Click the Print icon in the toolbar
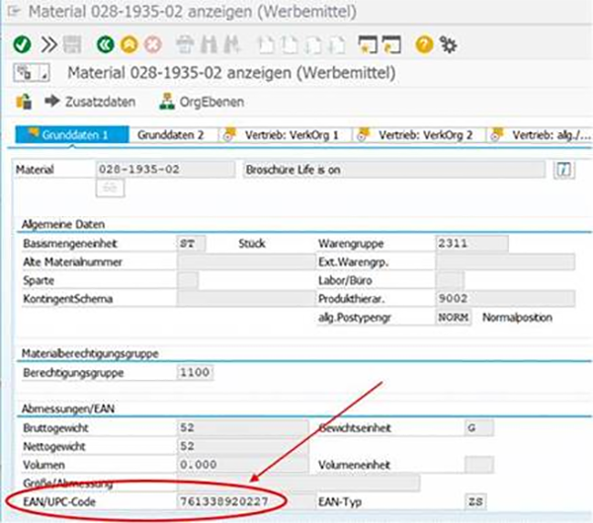 pos(185,44)
